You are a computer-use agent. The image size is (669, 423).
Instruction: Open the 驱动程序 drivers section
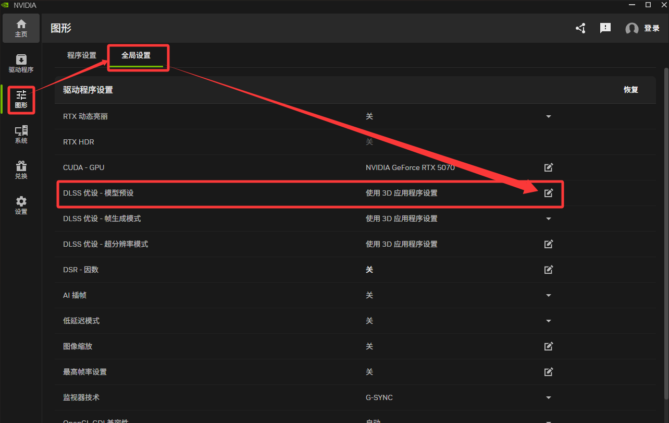tap(21, 63)
